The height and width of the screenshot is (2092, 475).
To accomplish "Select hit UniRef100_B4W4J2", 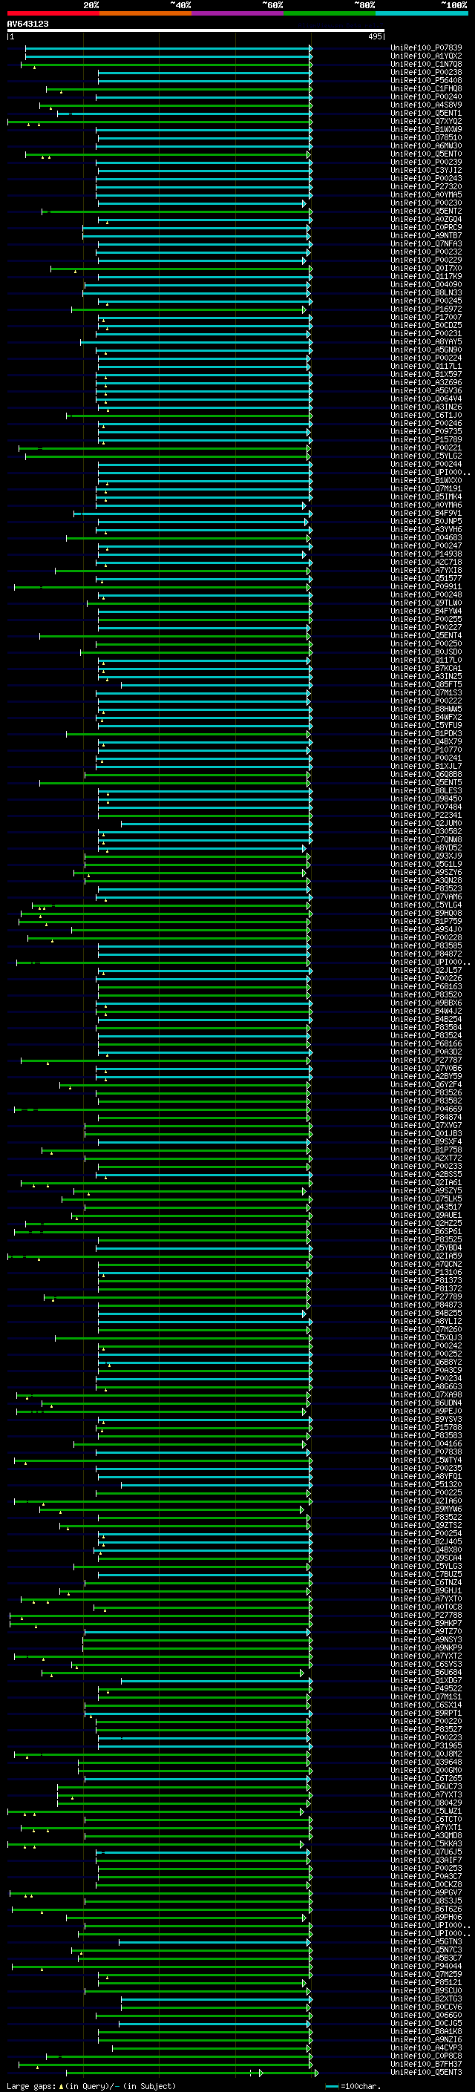I will (x=426, y=1011).
